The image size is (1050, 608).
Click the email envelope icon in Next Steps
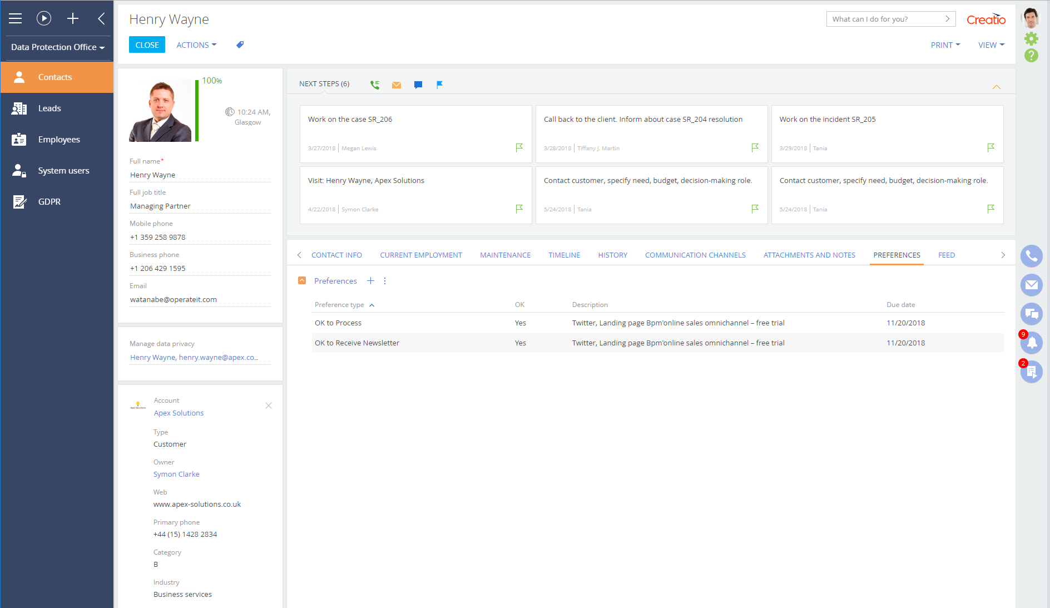[x=397, y=85]
